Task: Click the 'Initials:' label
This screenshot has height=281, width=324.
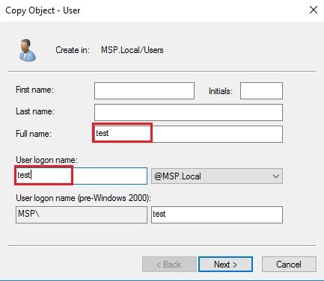Action: (221, 91)
